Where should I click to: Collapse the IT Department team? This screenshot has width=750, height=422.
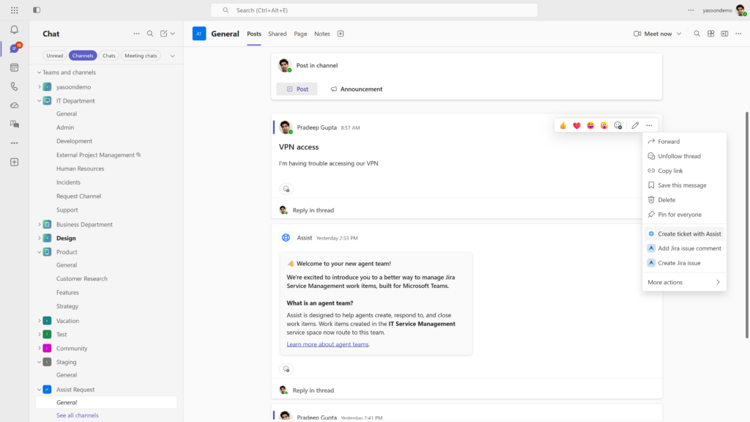coord(40,101)
